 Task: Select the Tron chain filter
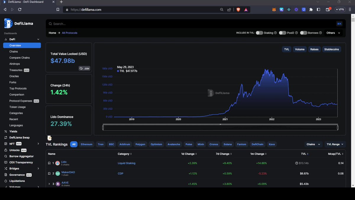tap(101, 144)
